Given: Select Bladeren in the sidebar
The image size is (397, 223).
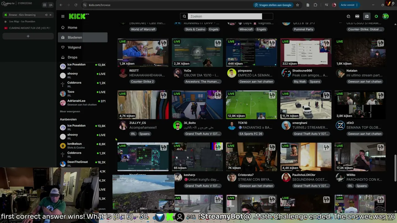Looking at the screenshot, I should click(x=83, y=37).
